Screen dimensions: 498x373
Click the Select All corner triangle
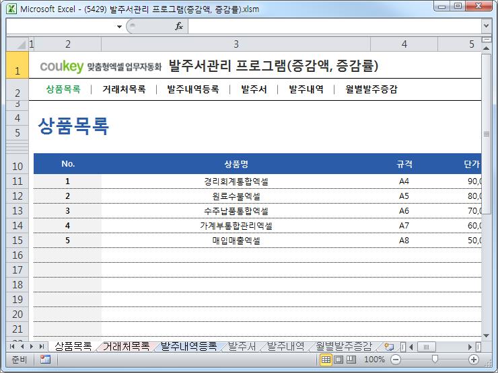[x=17, y=44]
